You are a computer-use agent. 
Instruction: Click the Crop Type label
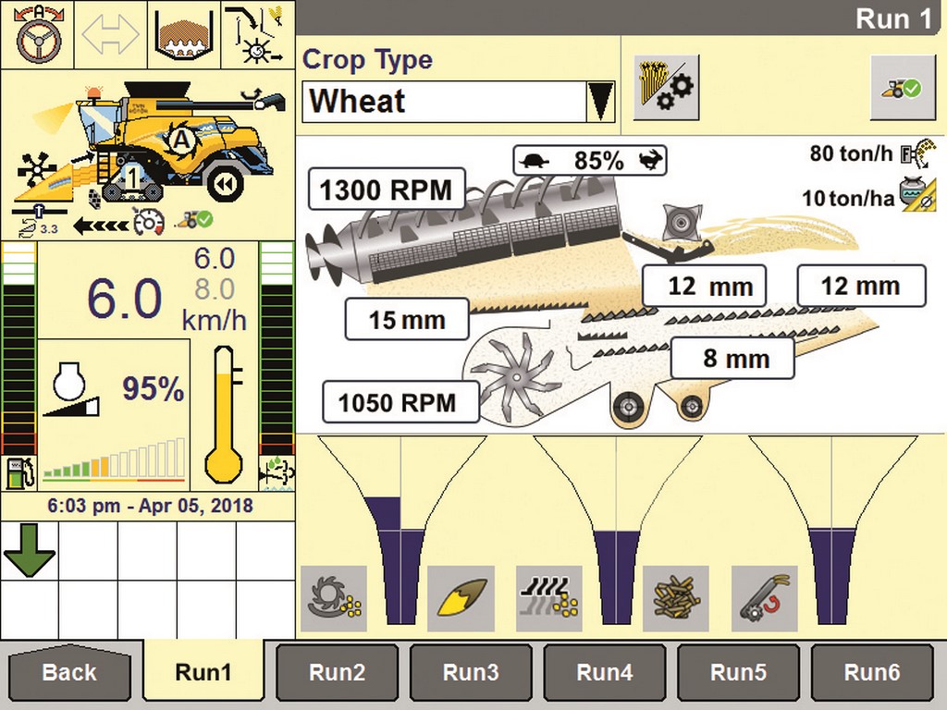coord(367,59)
